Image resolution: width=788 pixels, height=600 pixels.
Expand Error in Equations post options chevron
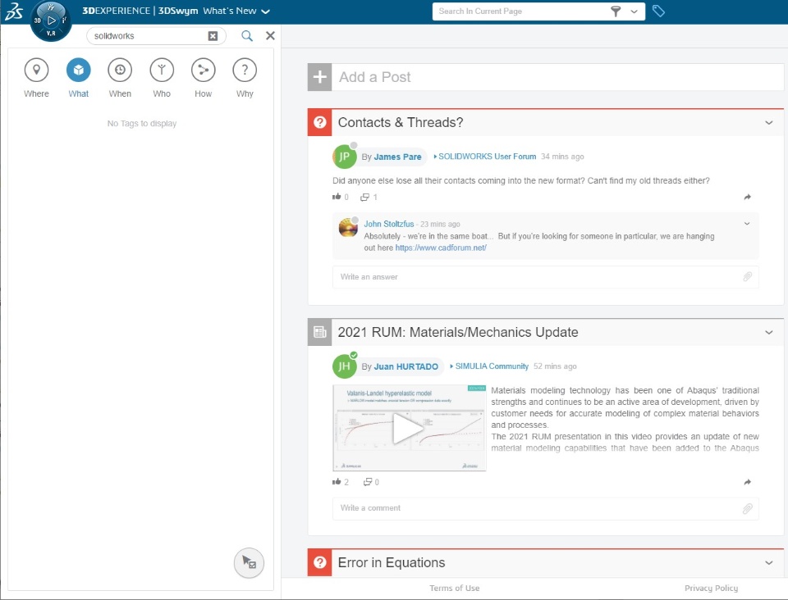tap(769, 562)
